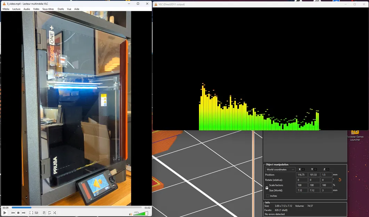
Task: Edit the Rotate X field
Action: pyautogui.click(x=302, y=180)
